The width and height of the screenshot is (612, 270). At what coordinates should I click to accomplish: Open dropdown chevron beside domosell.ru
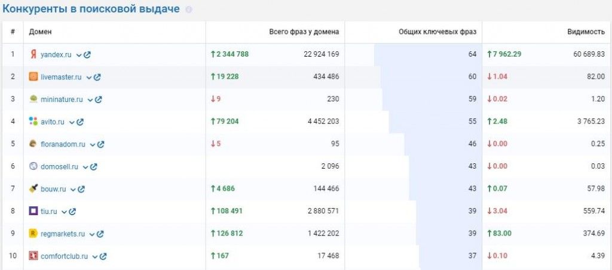(x=85, y=167)
